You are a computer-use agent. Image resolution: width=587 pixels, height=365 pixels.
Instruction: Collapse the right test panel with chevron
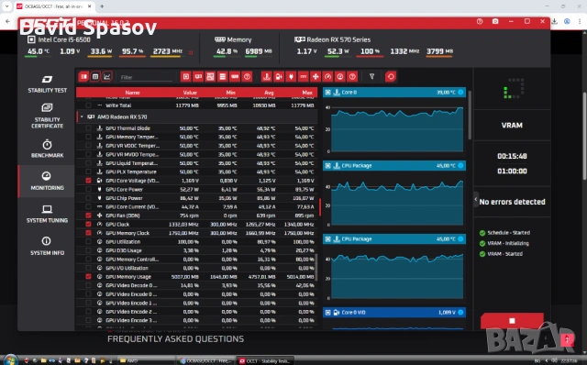pyautogui.click(x=476, y=200)
